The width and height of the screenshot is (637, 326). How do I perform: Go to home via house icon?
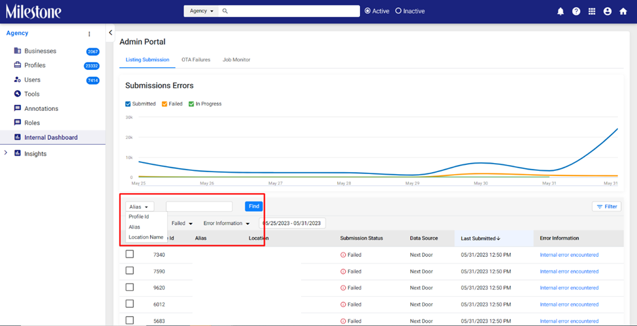pyautogui.click(x=623, y=11)
